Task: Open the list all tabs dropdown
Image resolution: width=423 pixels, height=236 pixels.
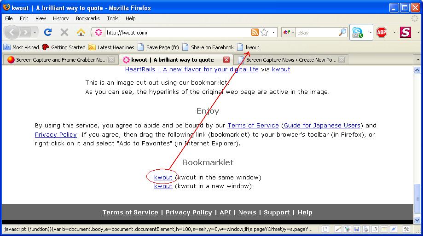Action: coord(418,60)
